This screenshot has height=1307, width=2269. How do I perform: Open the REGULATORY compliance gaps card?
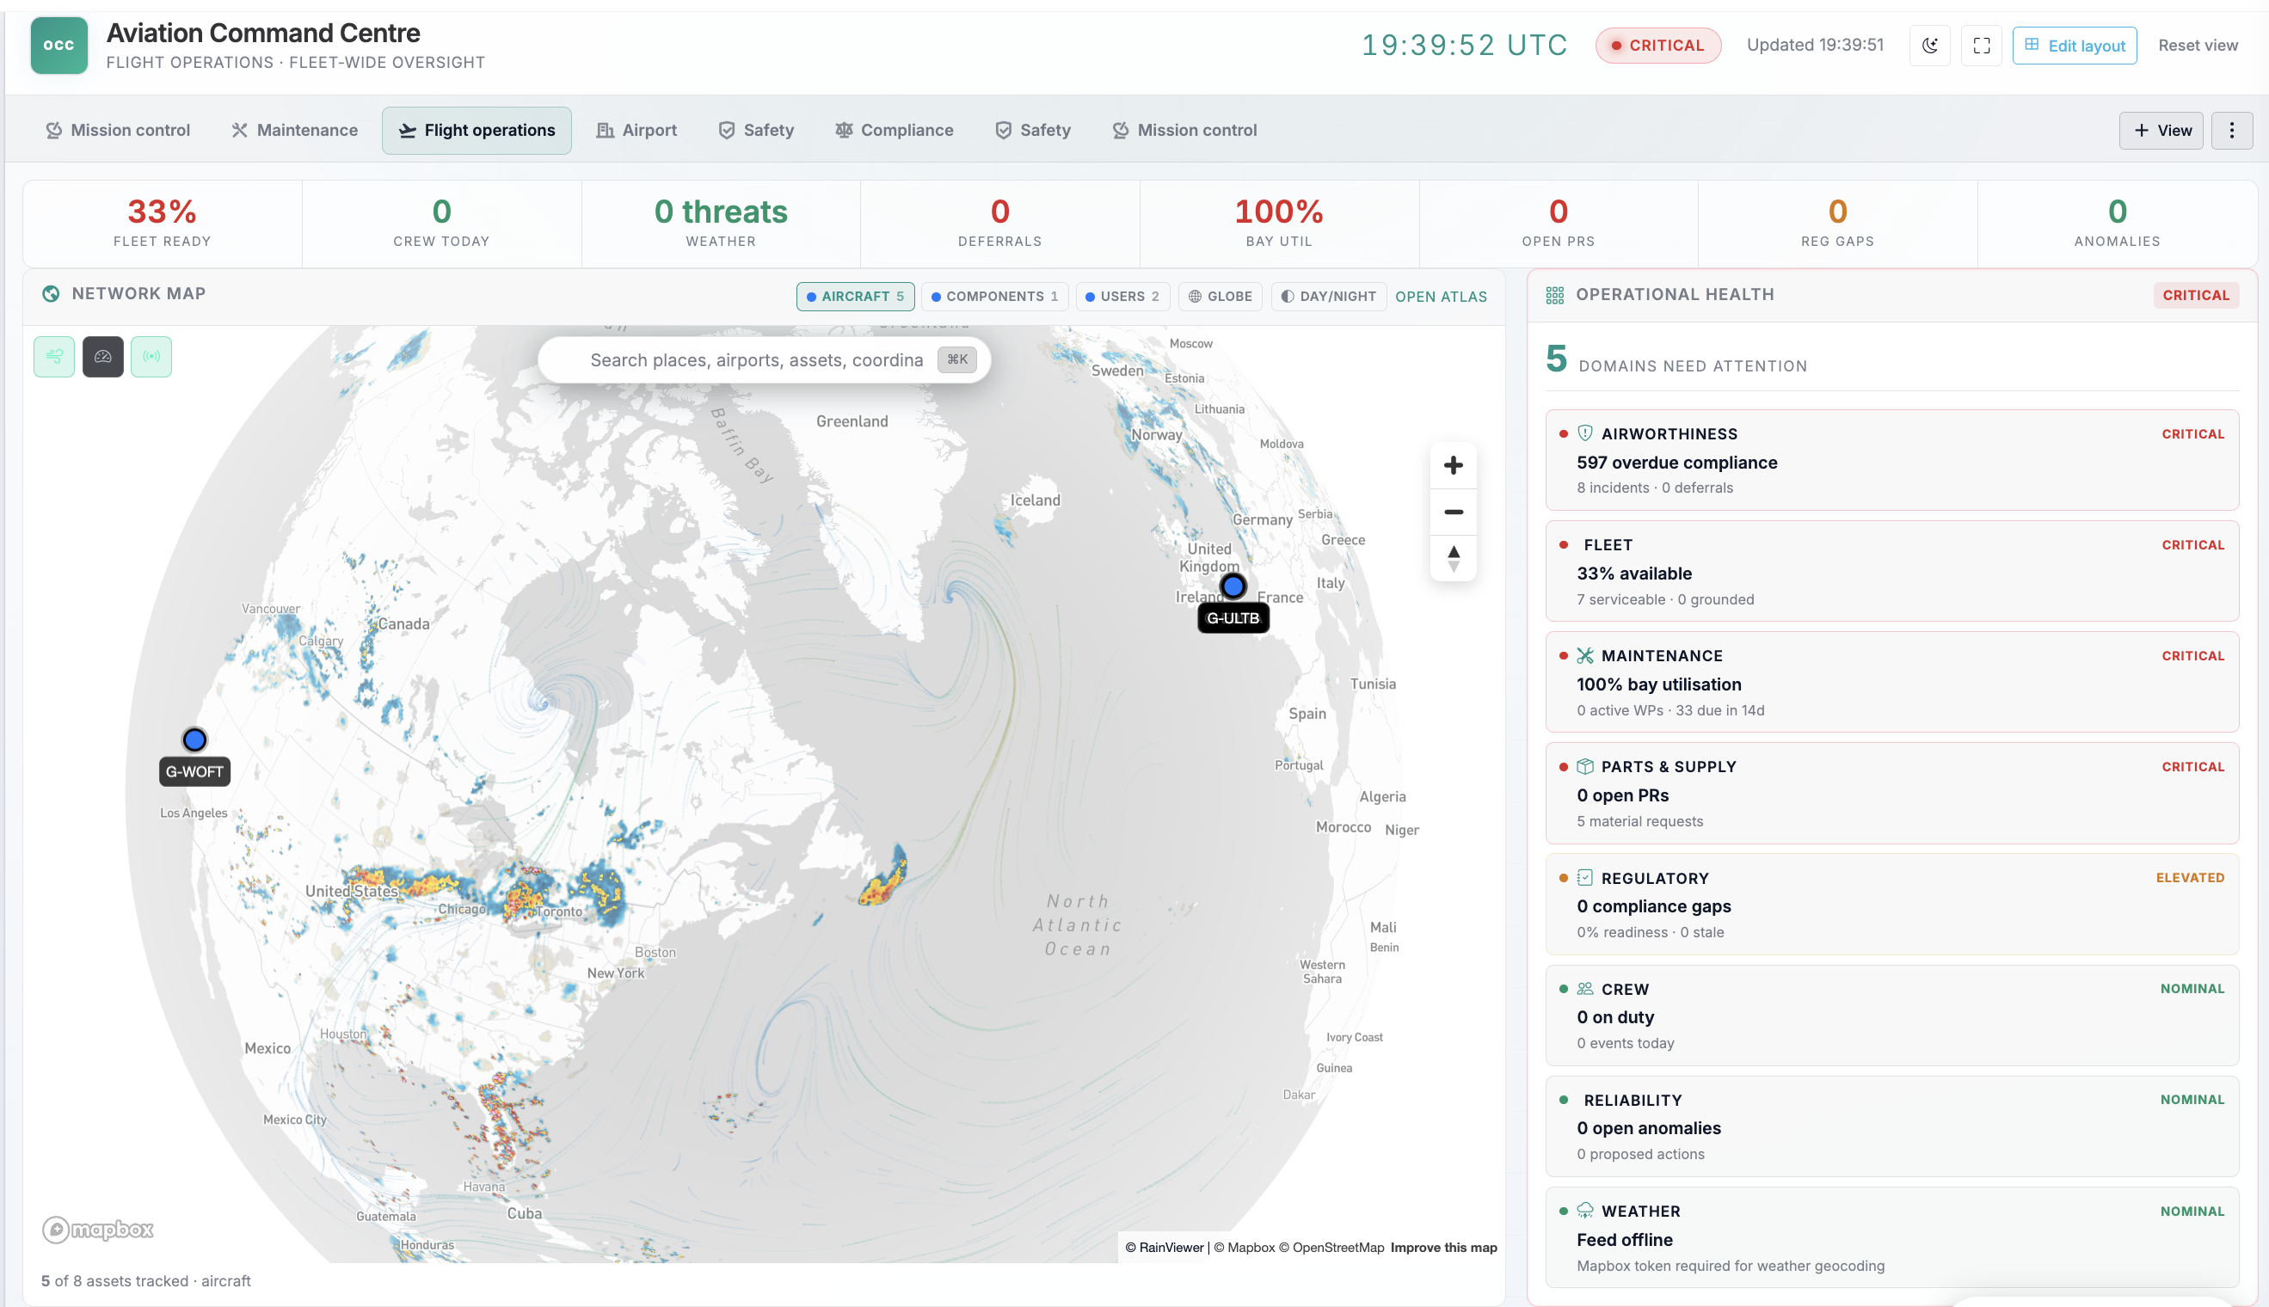[x=1892, y=904]
